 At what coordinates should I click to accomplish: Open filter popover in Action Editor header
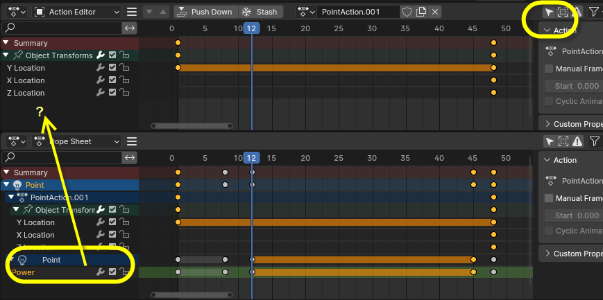595,12
